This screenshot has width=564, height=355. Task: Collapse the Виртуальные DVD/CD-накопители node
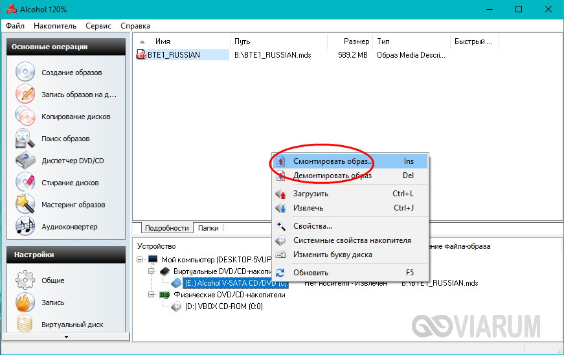(152, 271)
